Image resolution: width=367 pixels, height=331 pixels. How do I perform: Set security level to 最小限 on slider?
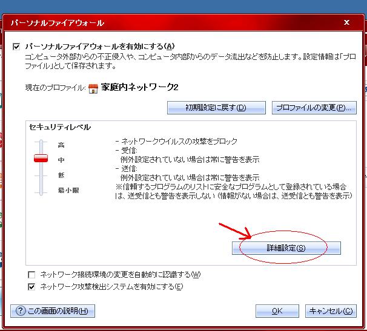pos(41,190)
